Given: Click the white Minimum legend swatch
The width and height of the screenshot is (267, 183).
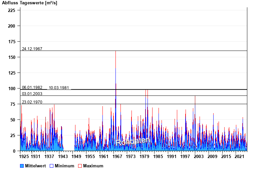Looking at the screenshot, I should [x=52, y=166].
